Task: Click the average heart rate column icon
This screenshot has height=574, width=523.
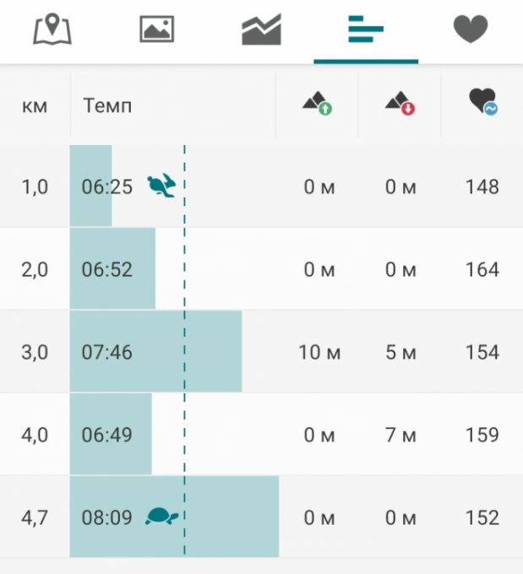Action: coord(482,105)
